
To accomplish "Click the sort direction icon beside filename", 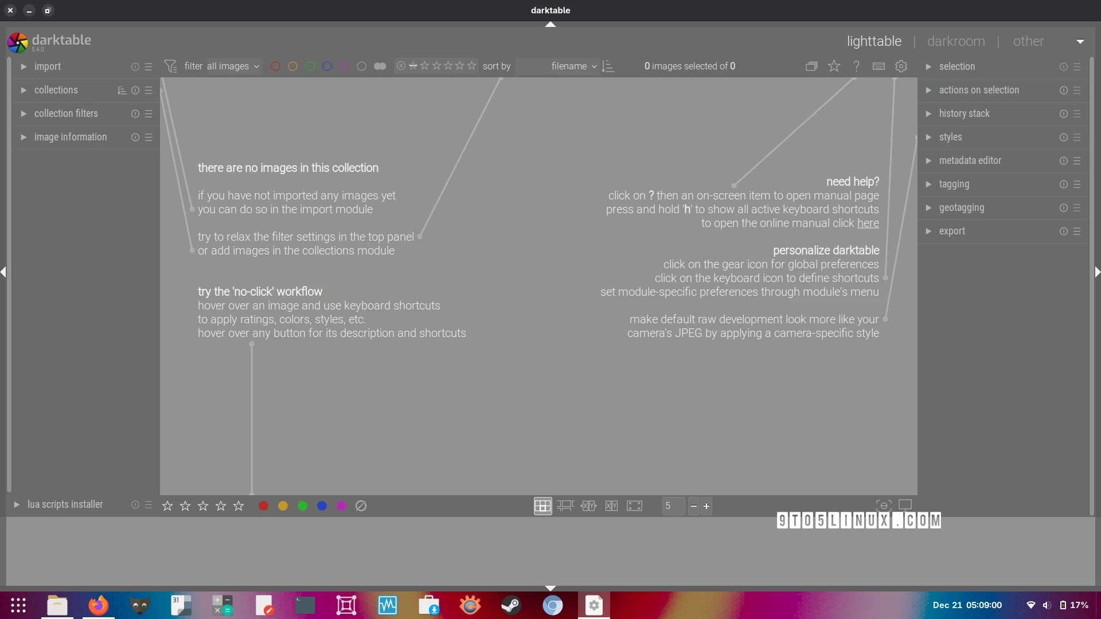I will point(608,66).
